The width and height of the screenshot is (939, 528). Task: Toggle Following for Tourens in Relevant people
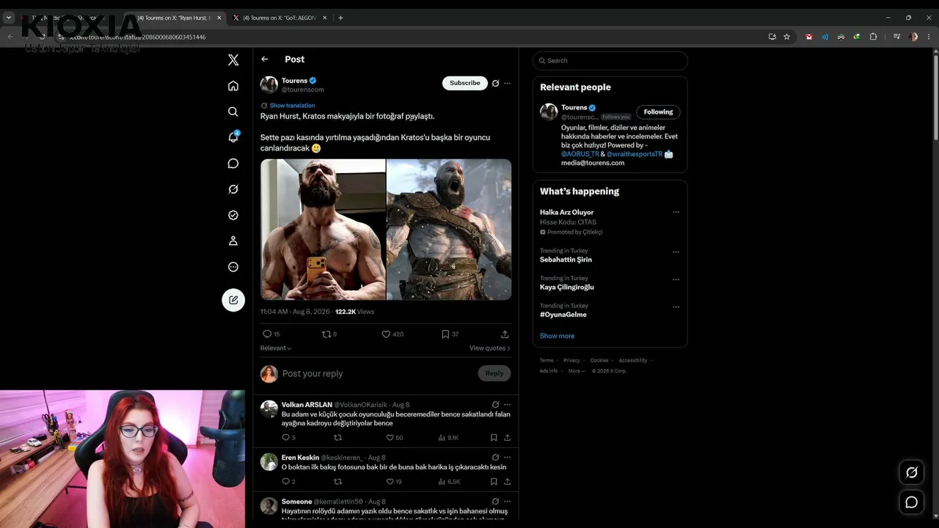(658, 112)
